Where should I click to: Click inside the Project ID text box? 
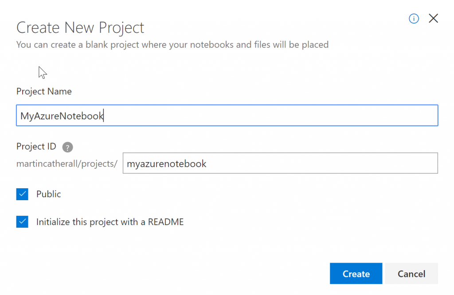pyautogui.click(x=280, y=163)
